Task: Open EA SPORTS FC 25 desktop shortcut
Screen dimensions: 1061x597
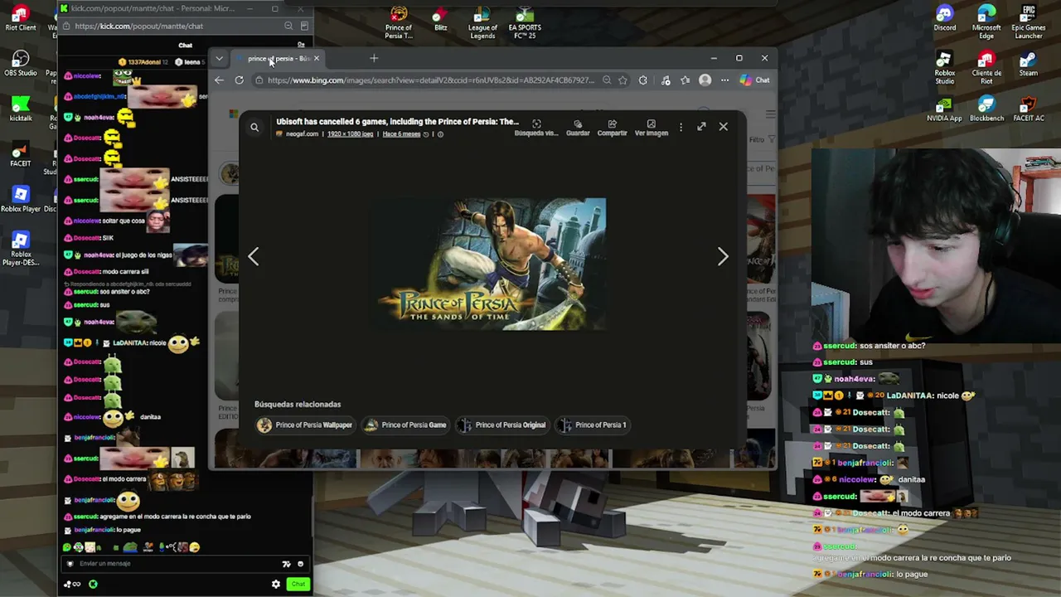Action: (x=524, y=22)
